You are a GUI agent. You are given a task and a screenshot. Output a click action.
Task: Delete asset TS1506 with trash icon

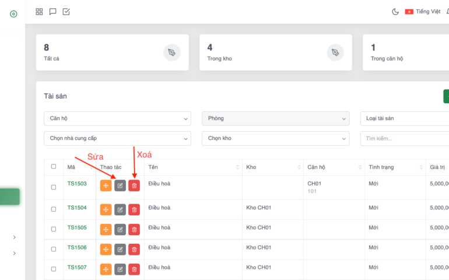click(134, 249)
